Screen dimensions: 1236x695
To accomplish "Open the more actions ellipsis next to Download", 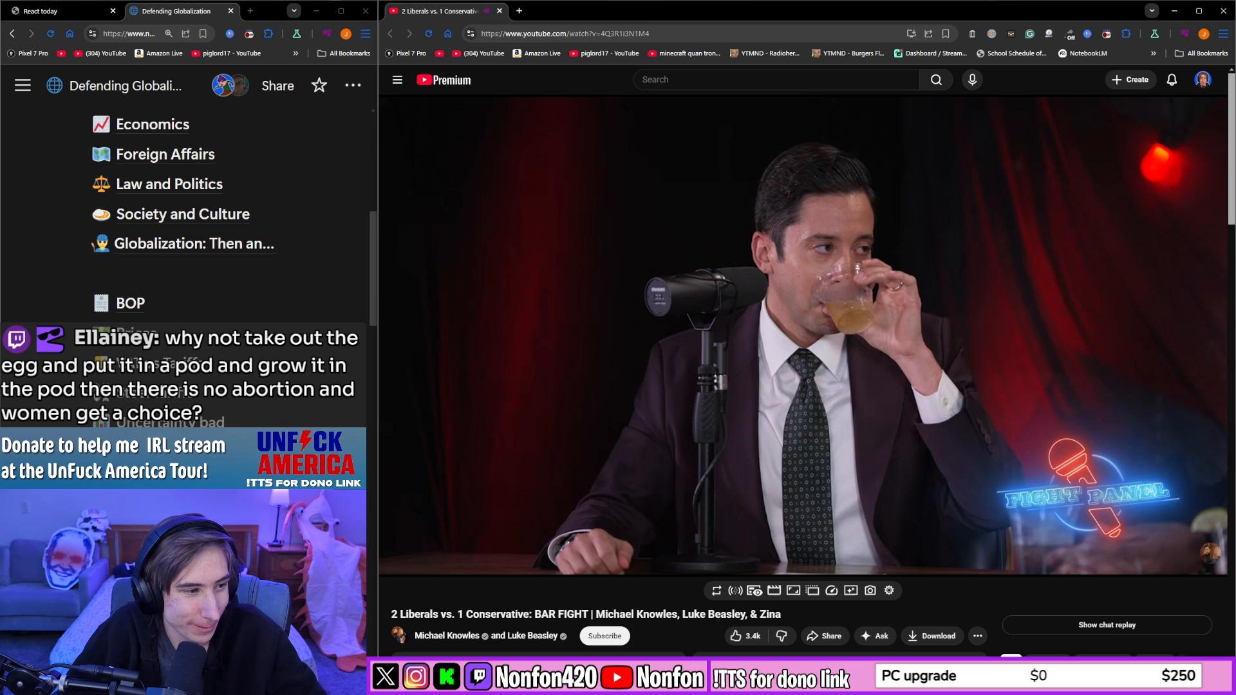I will tap(978, 636).
